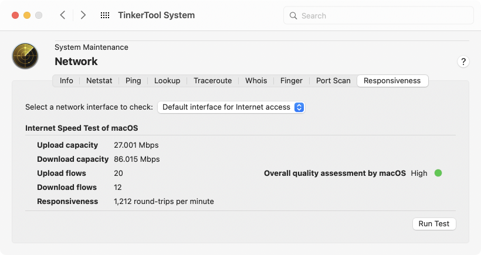Switch to the Netstat tab
This screenshot has height=255, width=481.
[99, 81]
